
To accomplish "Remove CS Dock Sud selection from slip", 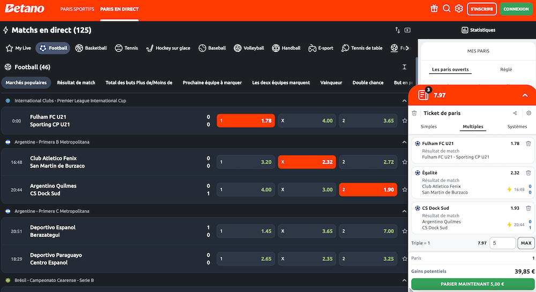I will tap(528, 208).
